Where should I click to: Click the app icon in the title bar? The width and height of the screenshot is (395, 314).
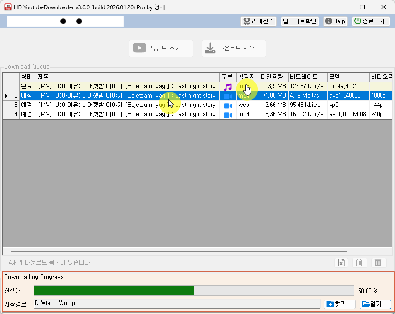click(8, 7)
